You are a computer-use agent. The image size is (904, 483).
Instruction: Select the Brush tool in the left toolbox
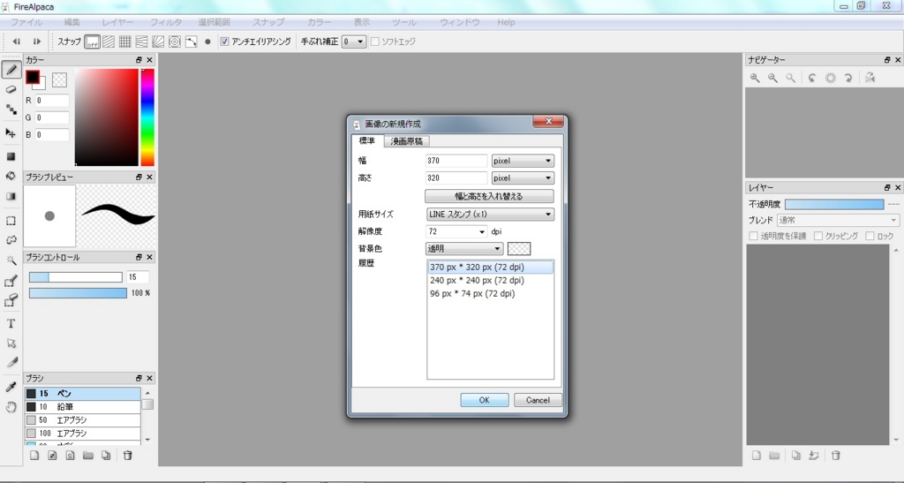point(11,70)
